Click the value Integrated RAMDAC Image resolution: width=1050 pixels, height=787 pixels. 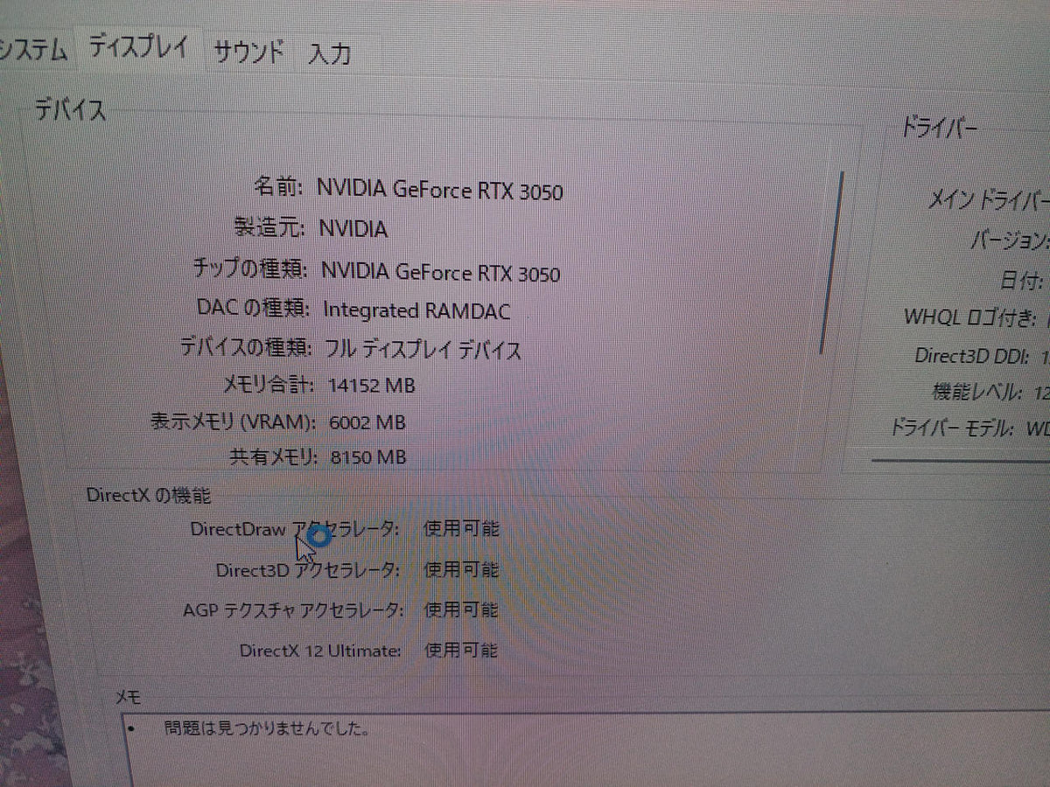tap(416, 310)
